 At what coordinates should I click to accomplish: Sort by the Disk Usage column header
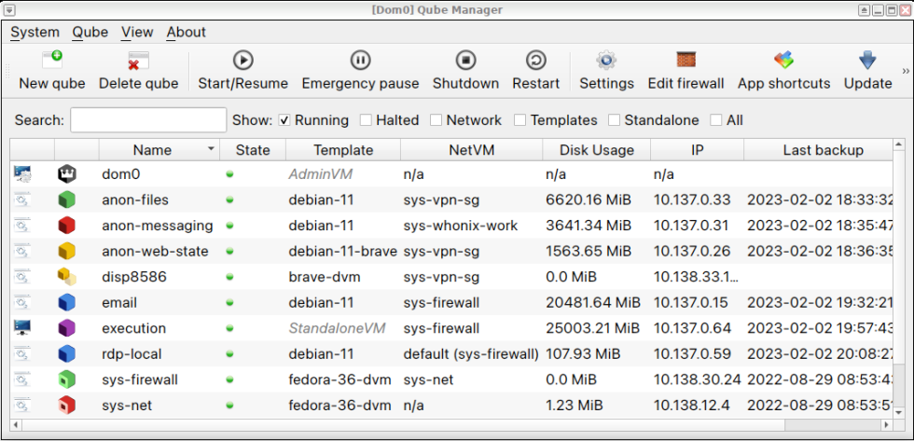click(x=596, y=150)
